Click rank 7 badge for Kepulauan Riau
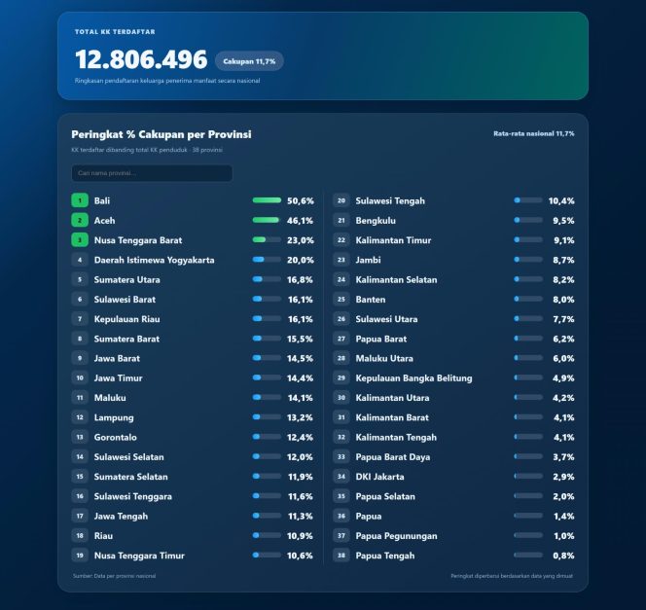The width and height of the screenshot is (646, 610). [80, 319]
